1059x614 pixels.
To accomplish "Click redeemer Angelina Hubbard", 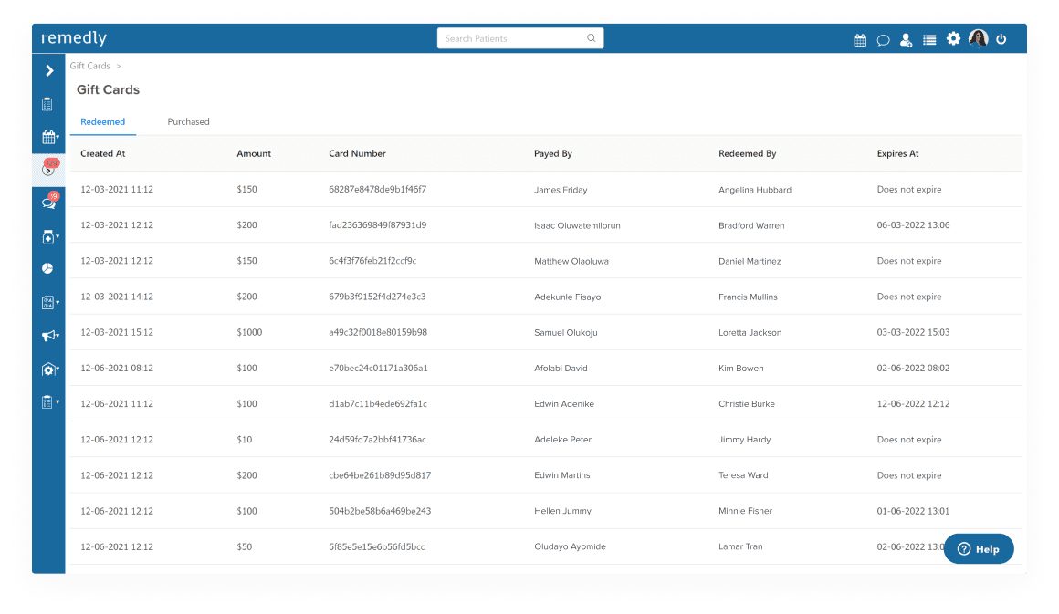I will pos(755,190).
